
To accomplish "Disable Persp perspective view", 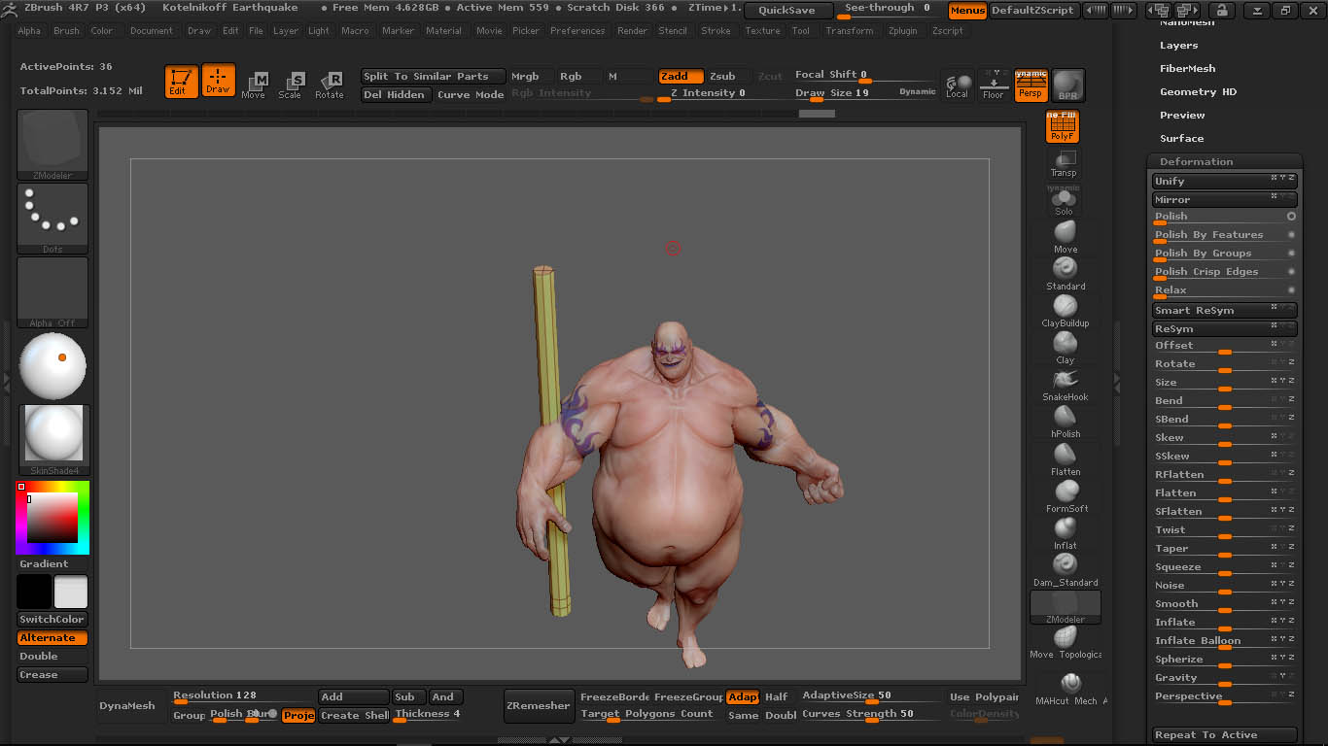I will (x=1031, y=85).
